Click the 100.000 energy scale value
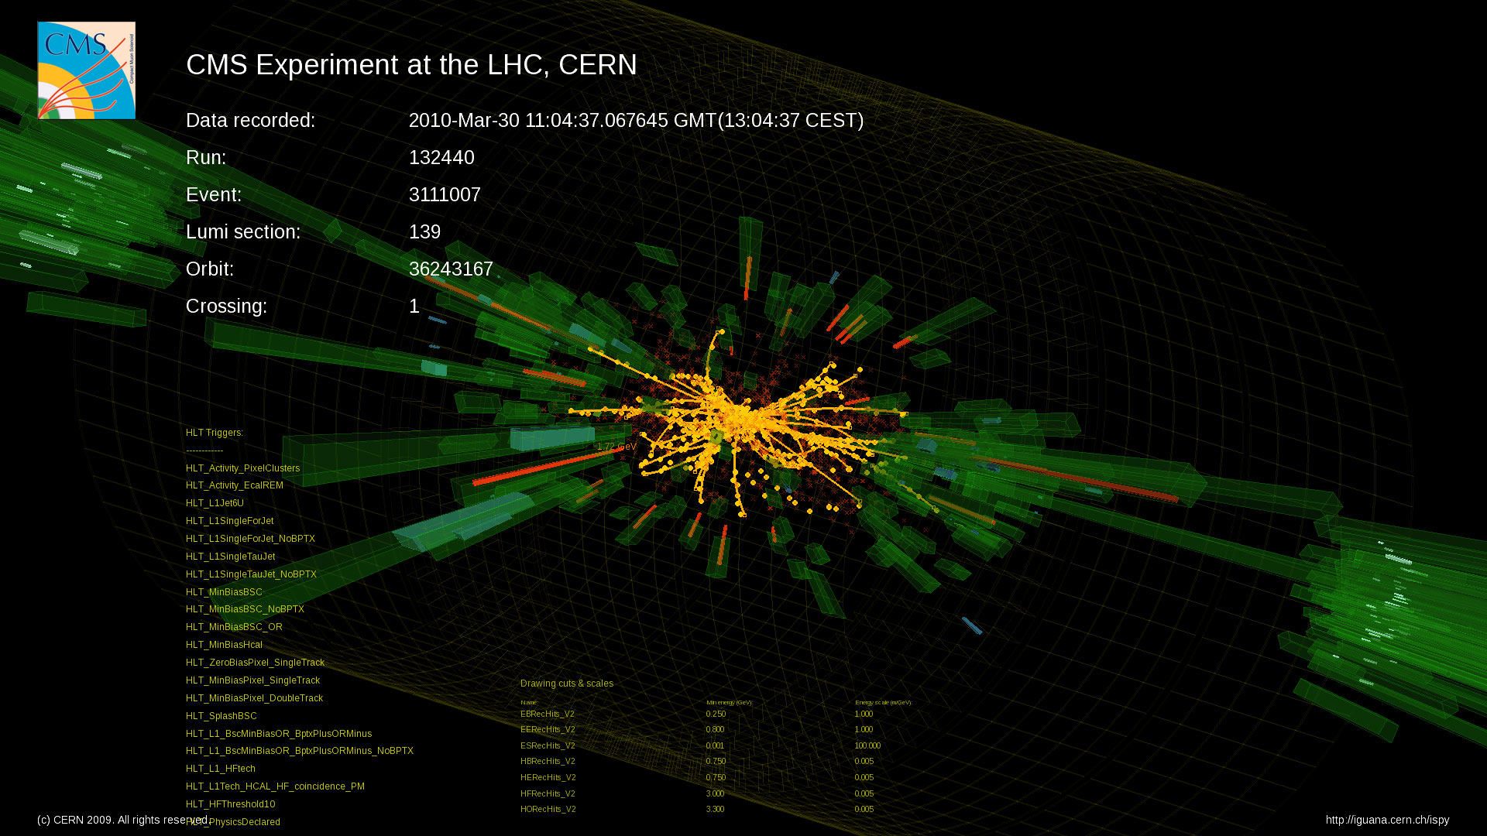 point(867,746)
